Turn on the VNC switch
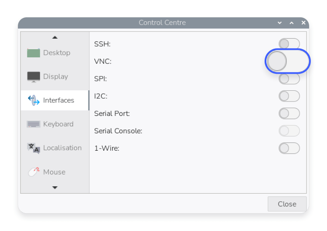Screen dimensions: 327x231 point(288,61)
